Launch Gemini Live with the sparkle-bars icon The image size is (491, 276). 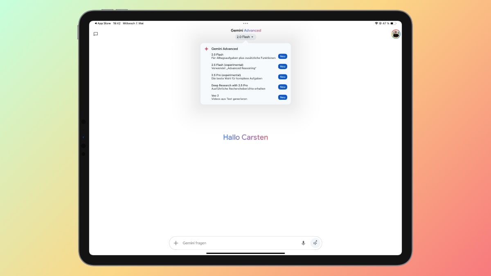(x=315, y=243)
